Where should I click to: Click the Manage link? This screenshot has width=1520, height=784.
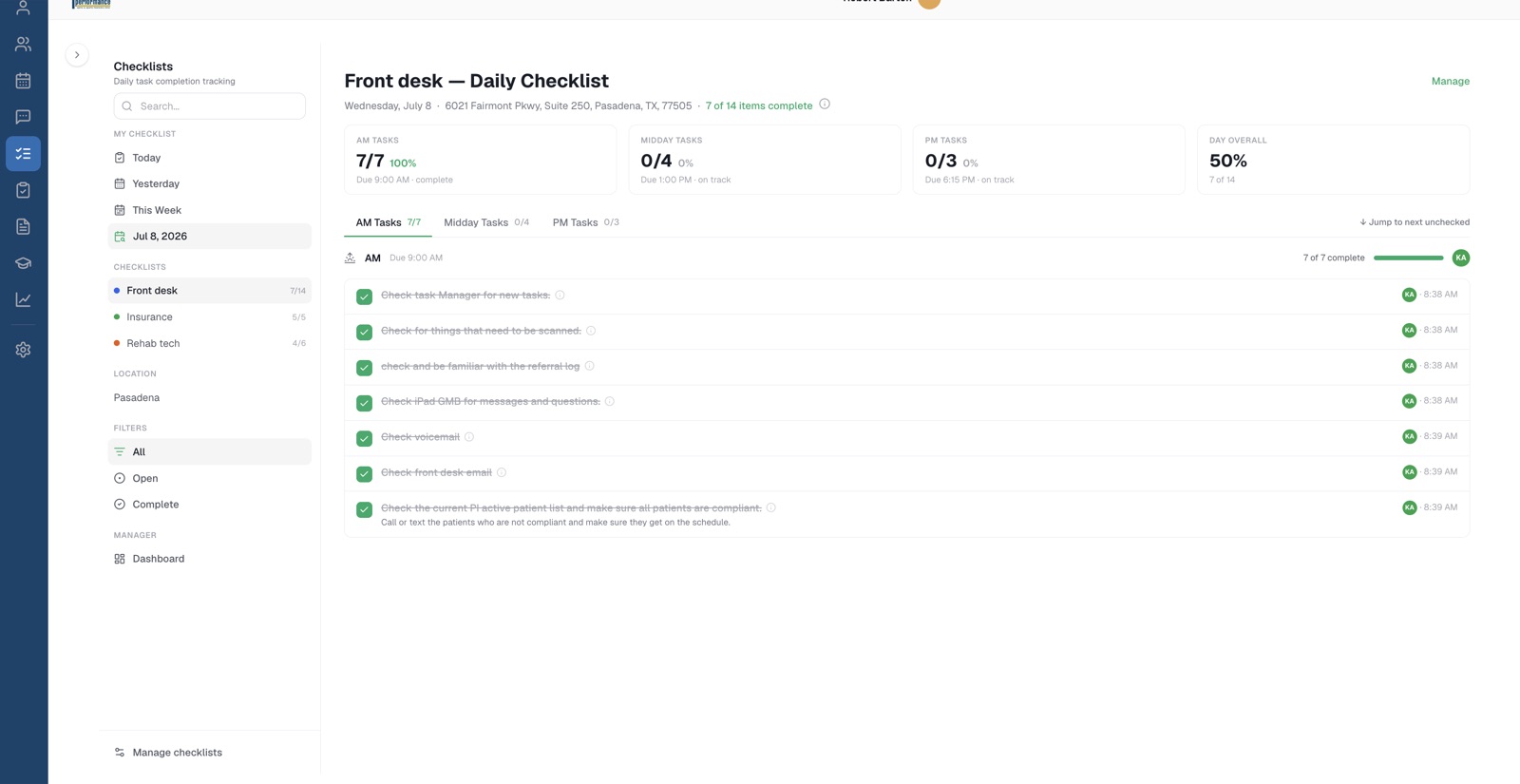pos(1450,82)
